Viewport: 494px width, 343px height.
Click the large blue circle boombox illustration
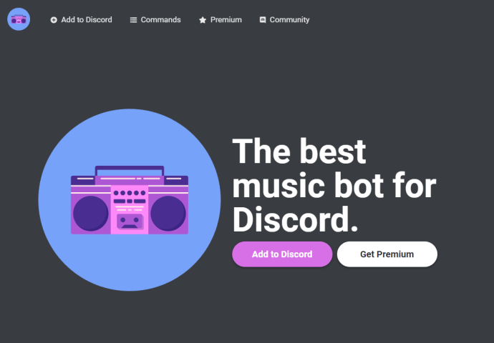pos(130,200)
